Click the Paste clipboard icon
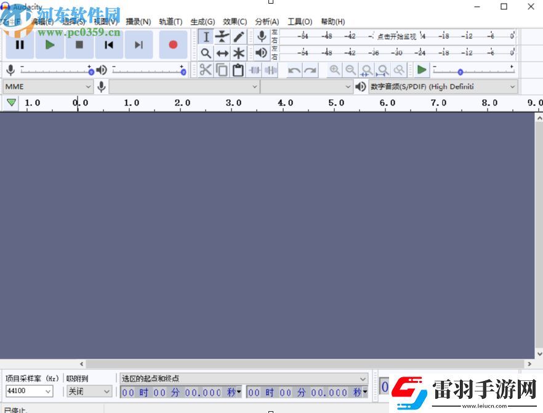Viewport: 543px width, 413px height. click(x=238, y=70)
